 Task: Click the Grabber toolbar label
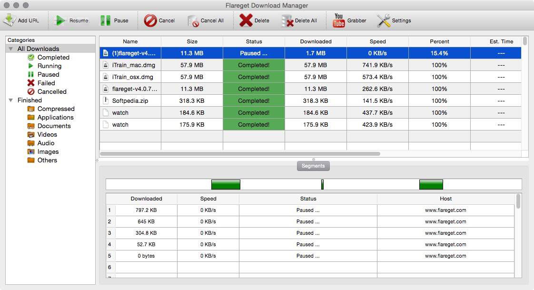coord(357,20)
